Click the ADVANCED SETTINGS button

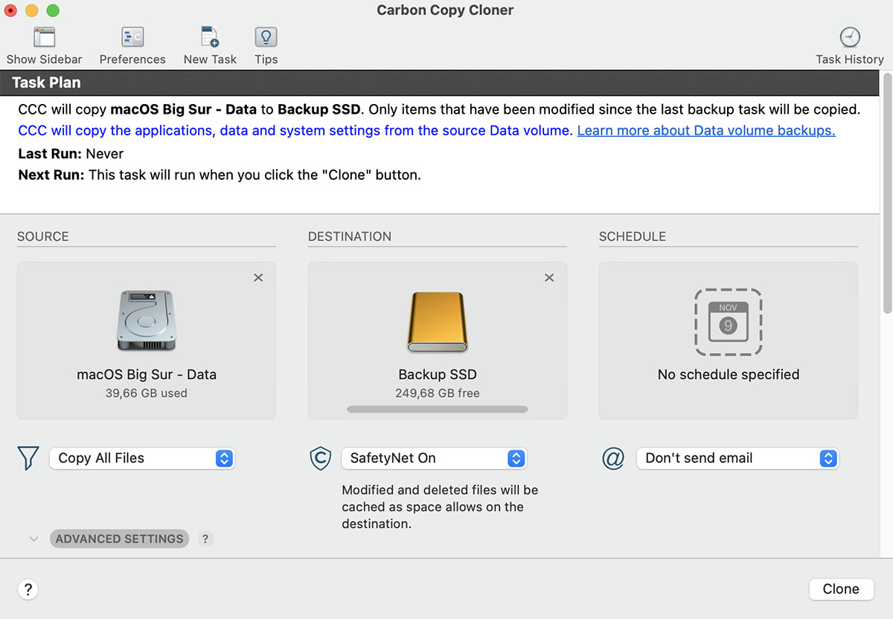coord(120,539)
